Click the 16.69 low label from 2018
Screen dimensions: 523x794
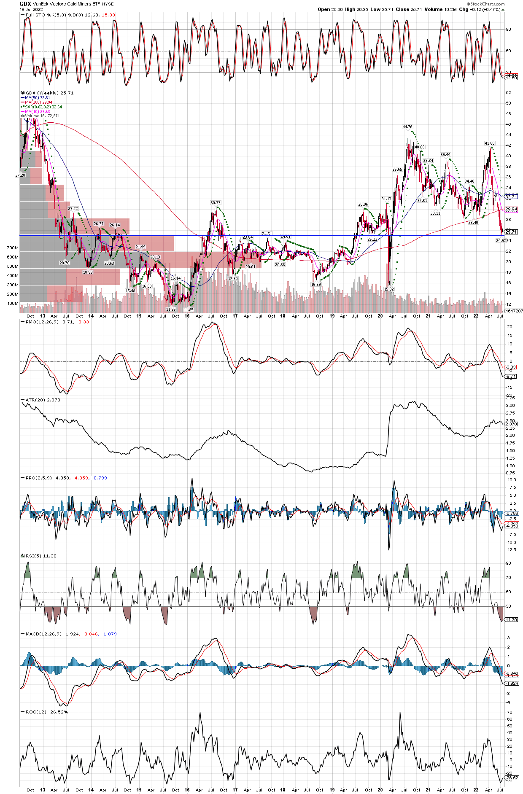pos(316,285)
